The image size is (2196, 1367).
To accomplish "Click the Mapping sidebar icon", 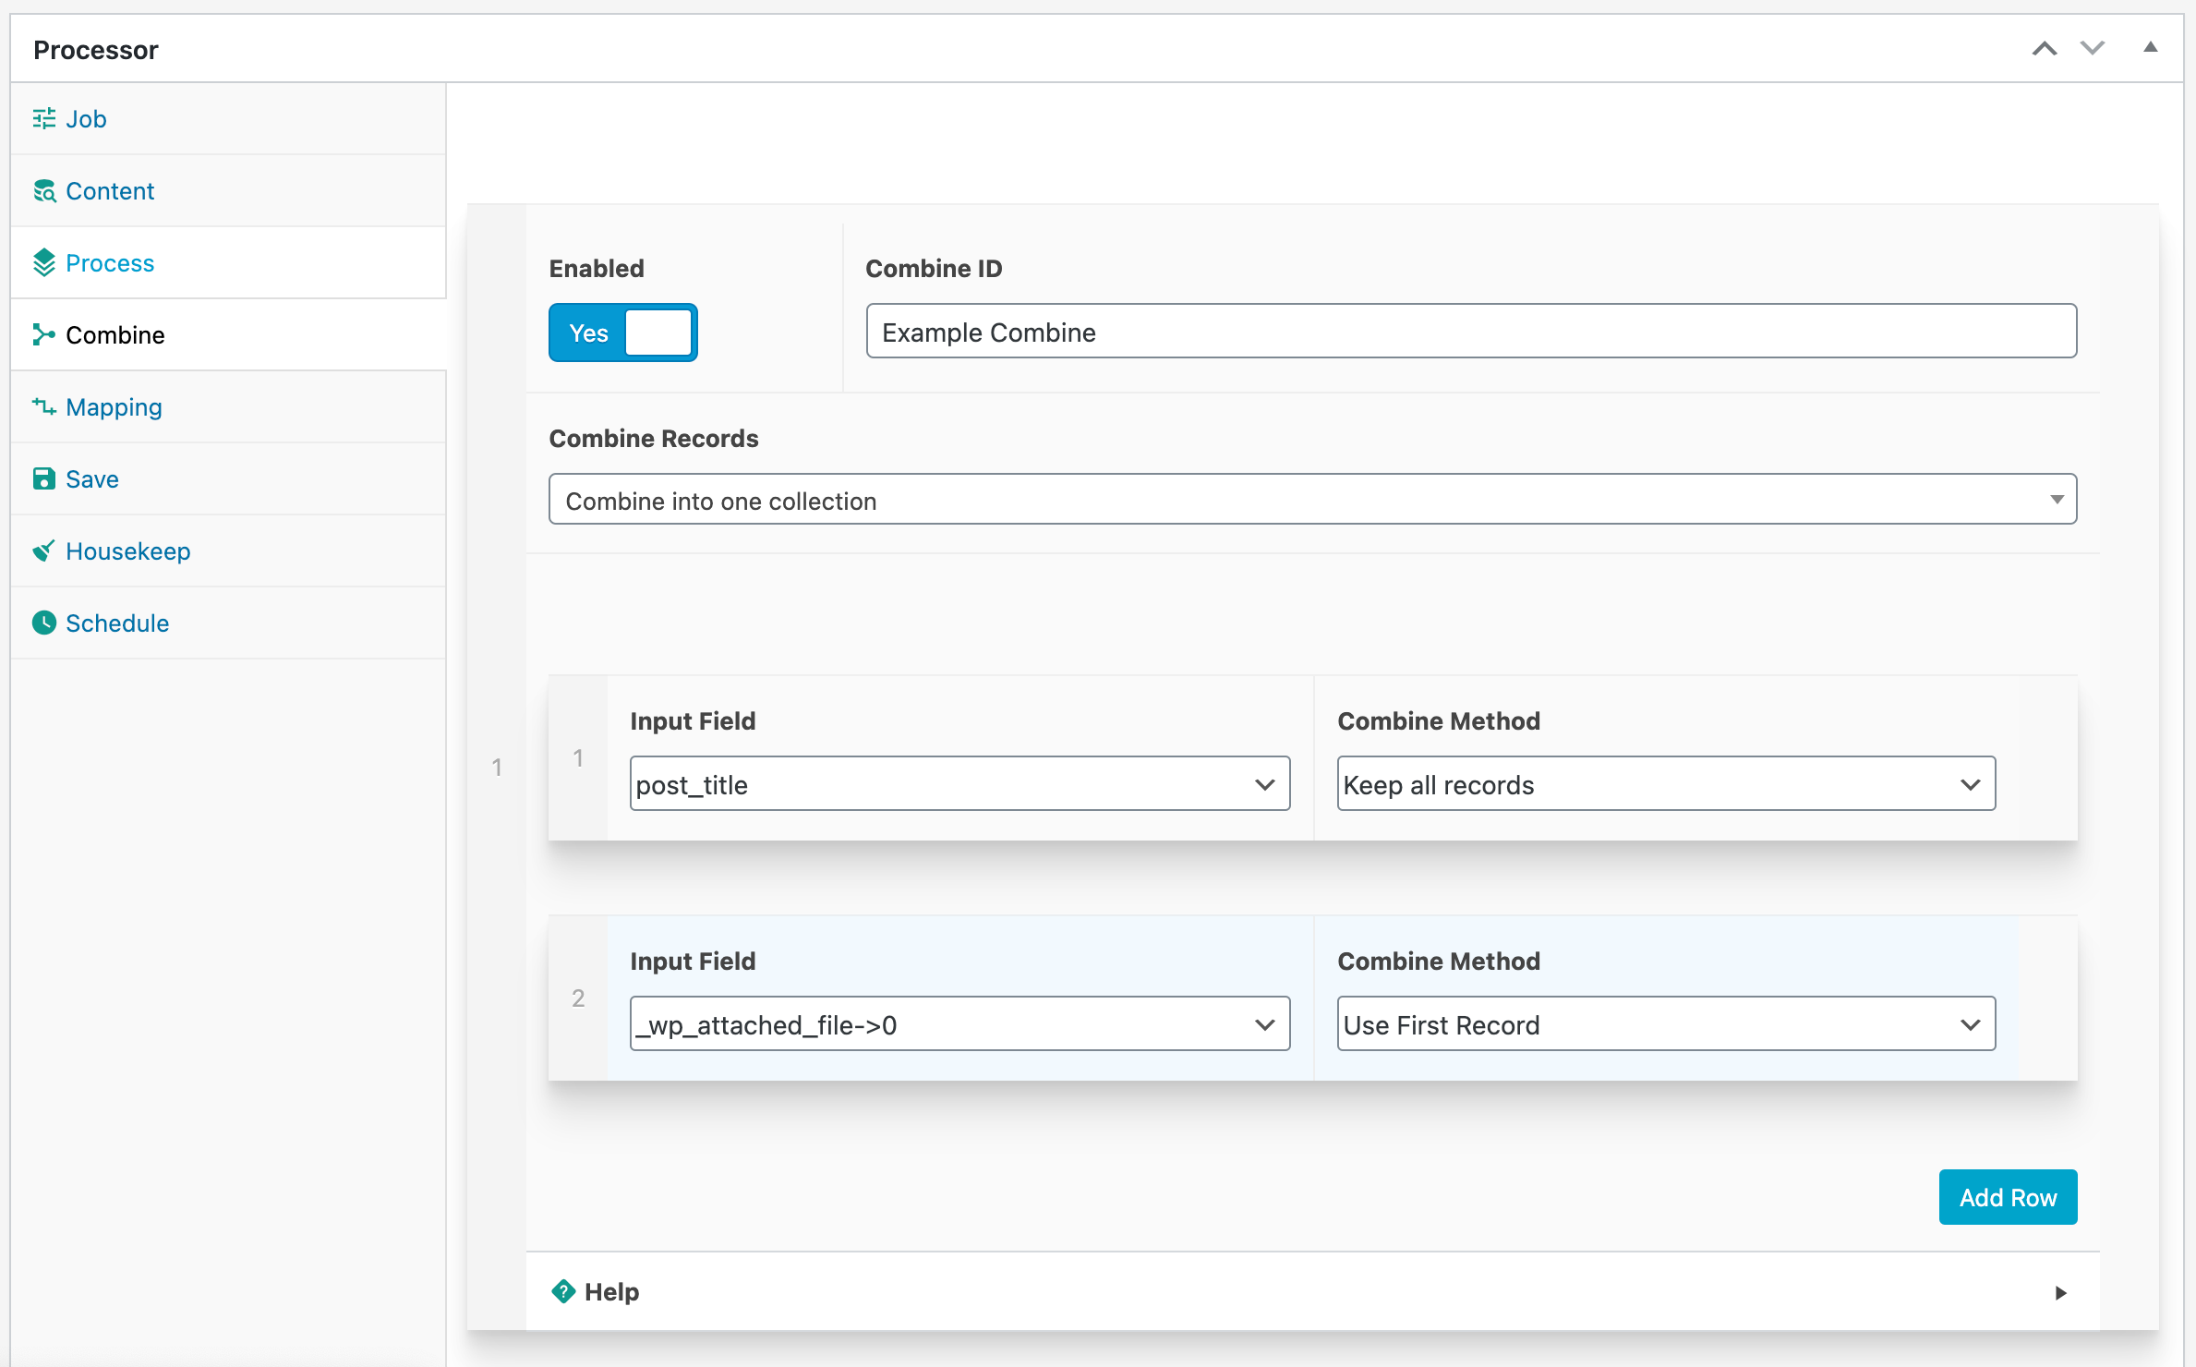I will click(42, 406).
